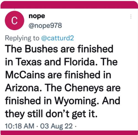Image resolution: width=138 pixels, height=135 pixels.
Task: Open the @nope978 handle link
Action: [45, 26]
